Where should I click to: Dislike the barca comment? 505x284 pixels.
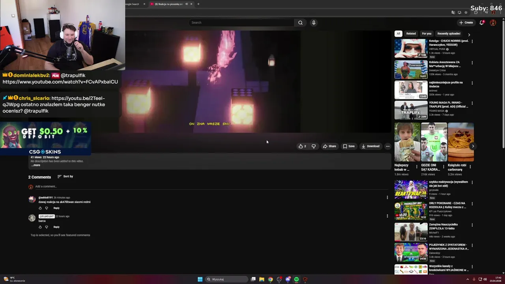(x=47, y=227)
